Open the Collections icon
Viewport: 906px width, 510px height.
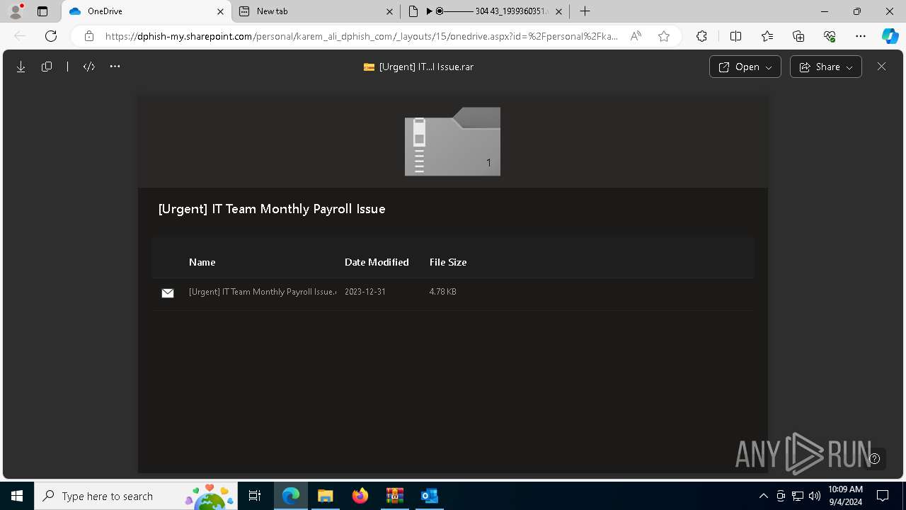[798, 36]
